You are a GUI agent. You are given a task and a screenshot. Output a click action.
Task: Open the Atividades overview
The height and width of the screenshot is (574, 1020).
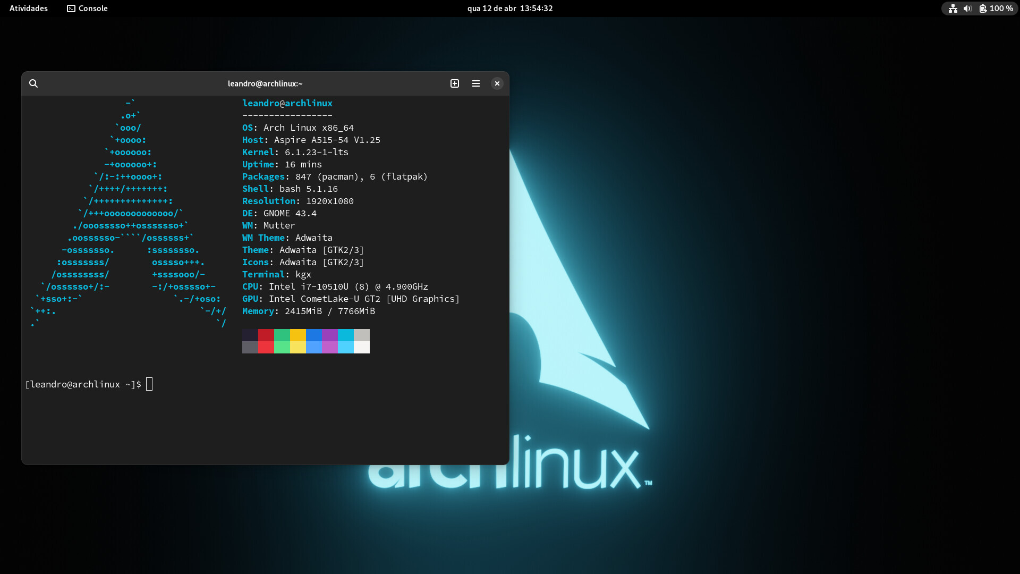(x=29, y=9)
